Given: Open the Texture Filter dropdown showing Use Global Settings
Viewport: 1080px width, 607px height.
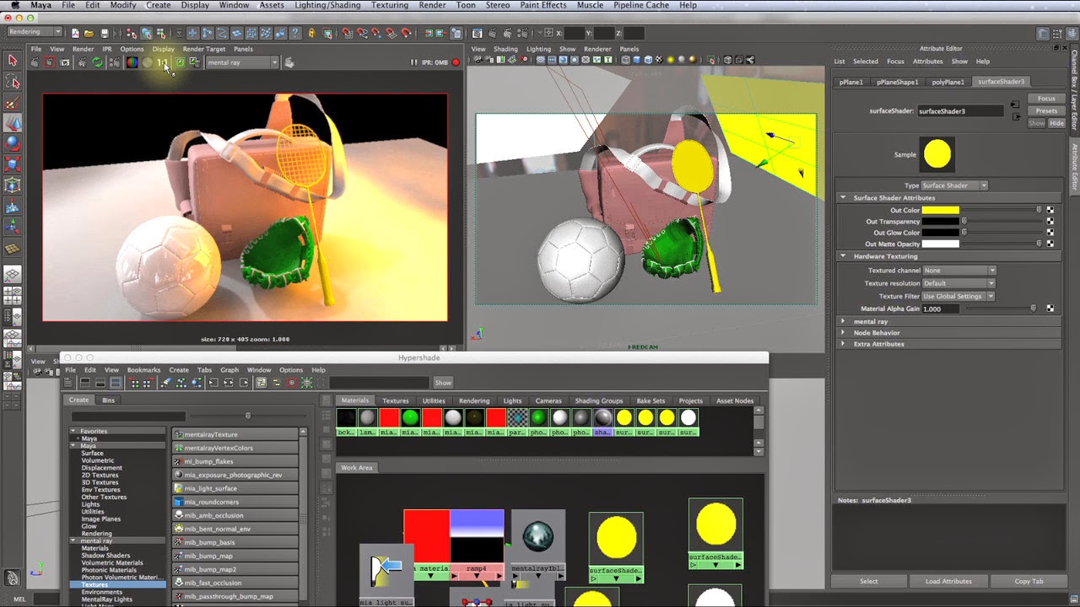Looking at the screenshot, I should [x=956, y=296].
